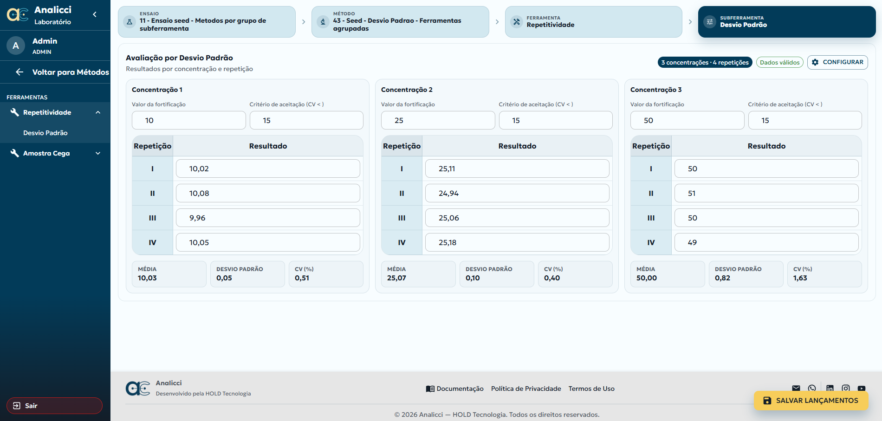Edit Concentração 2 acceptance criterion field
Screen dimensions: 882x421
click(556, 120)
